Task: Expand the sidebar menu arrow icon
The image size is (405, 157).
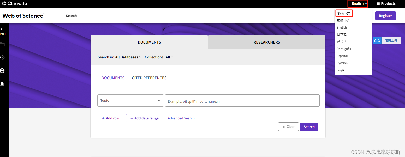Action: click(2, 29)
